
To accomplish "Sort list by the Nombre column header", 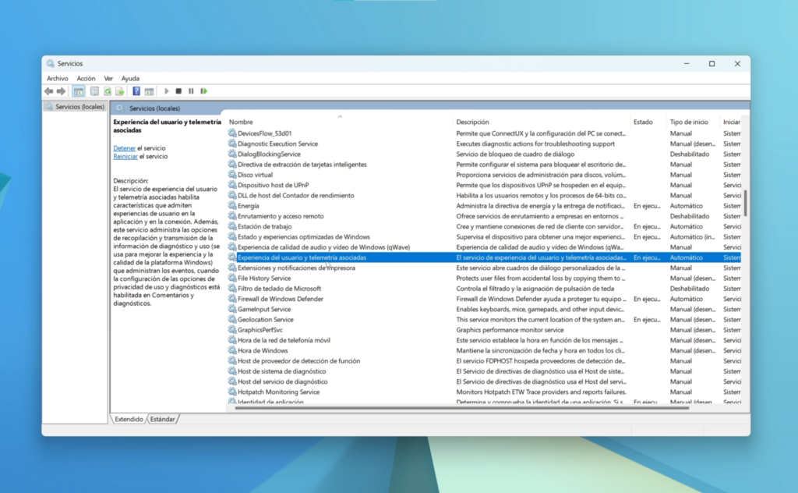I will (241, 122).
